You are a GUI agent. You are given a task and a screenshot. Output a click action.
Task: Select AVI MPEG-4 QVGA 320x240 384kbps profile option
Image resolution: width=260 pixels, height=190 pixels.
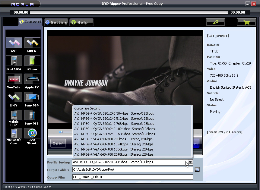[133, 113]
